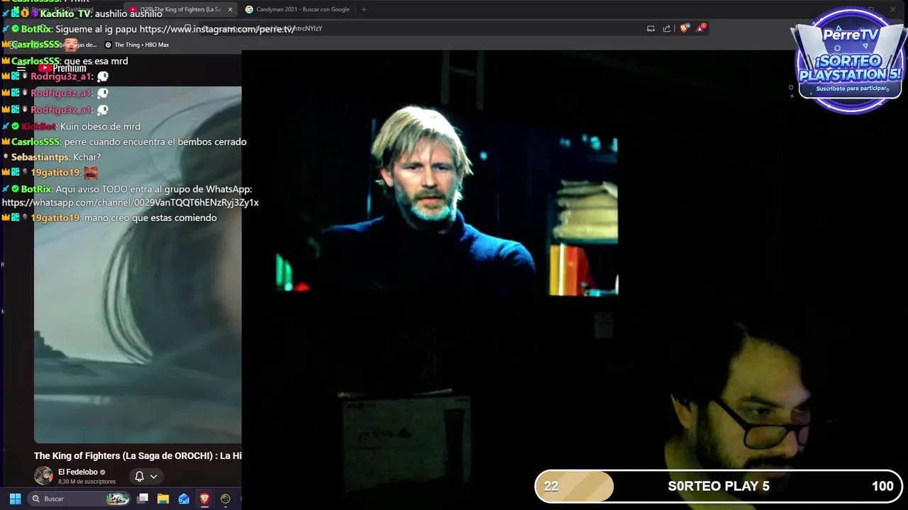Open the round dark app on taskbar
908x510 pixels.
point(226,499)
